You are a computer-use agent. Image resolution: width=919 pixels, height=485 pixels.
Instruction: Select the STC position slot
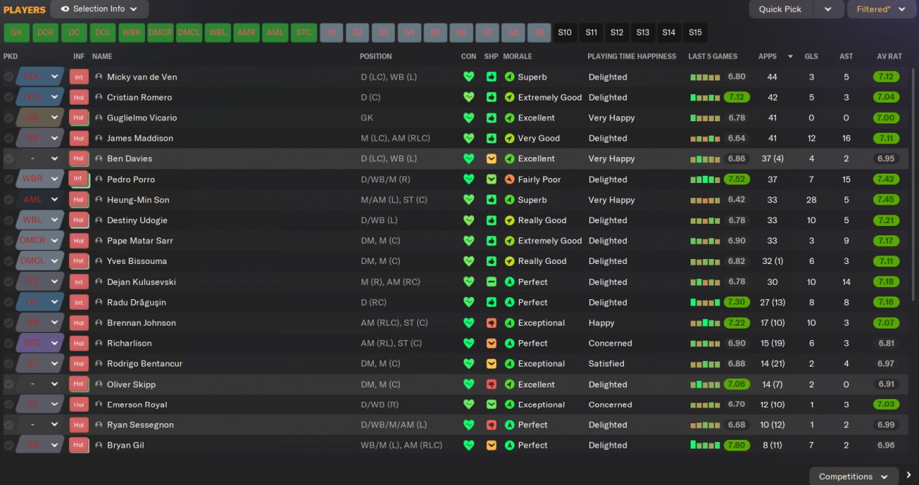(x=304, y=32)
